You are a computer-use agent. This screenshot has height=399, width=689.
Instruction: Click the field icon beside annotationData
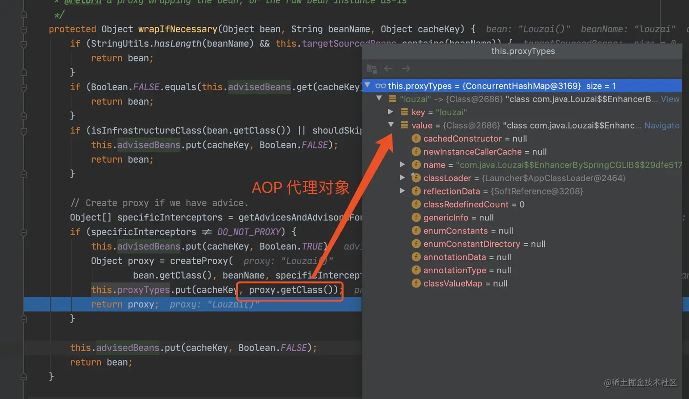(x=416, y=257)
